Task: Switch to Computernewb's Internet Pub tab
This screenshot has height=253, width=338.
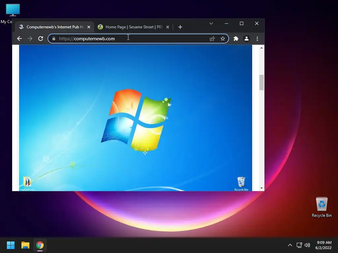Action: tap(54, 27)
